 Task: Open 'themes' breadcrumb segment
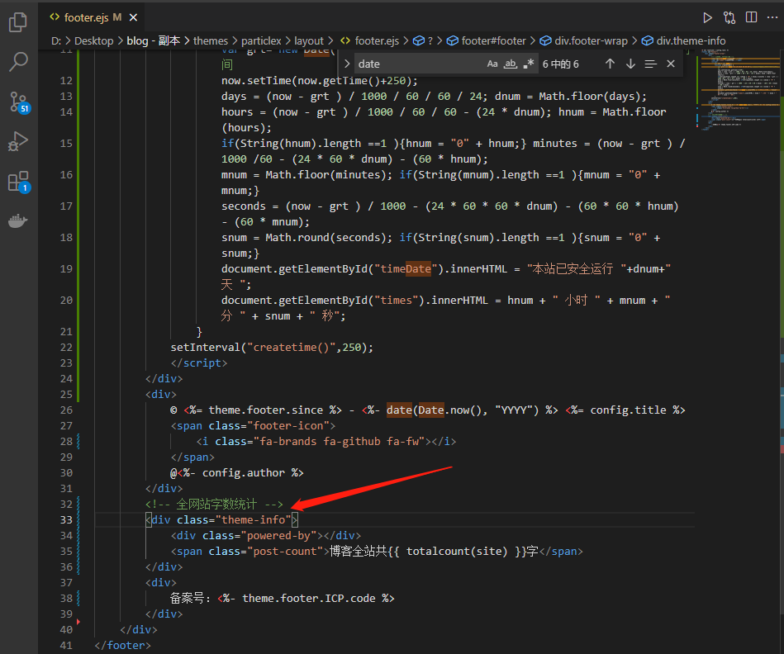211,41
